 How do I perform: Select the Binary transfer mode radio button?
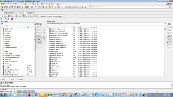point(10,79)
